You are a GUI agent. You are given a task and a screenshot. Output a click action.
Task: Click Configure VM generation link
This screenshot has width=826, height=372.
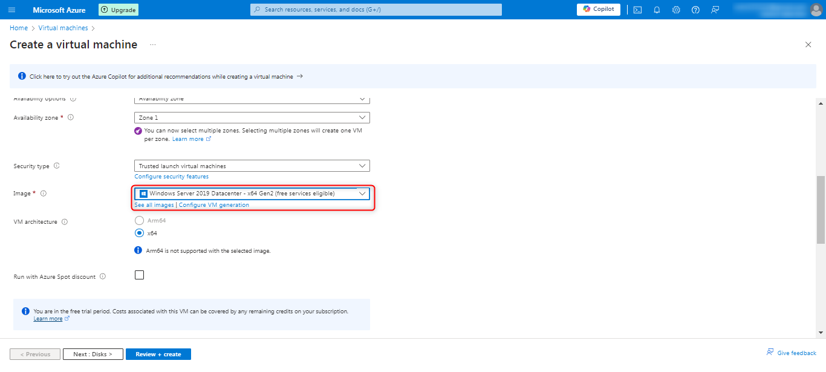tap(214, 205)
